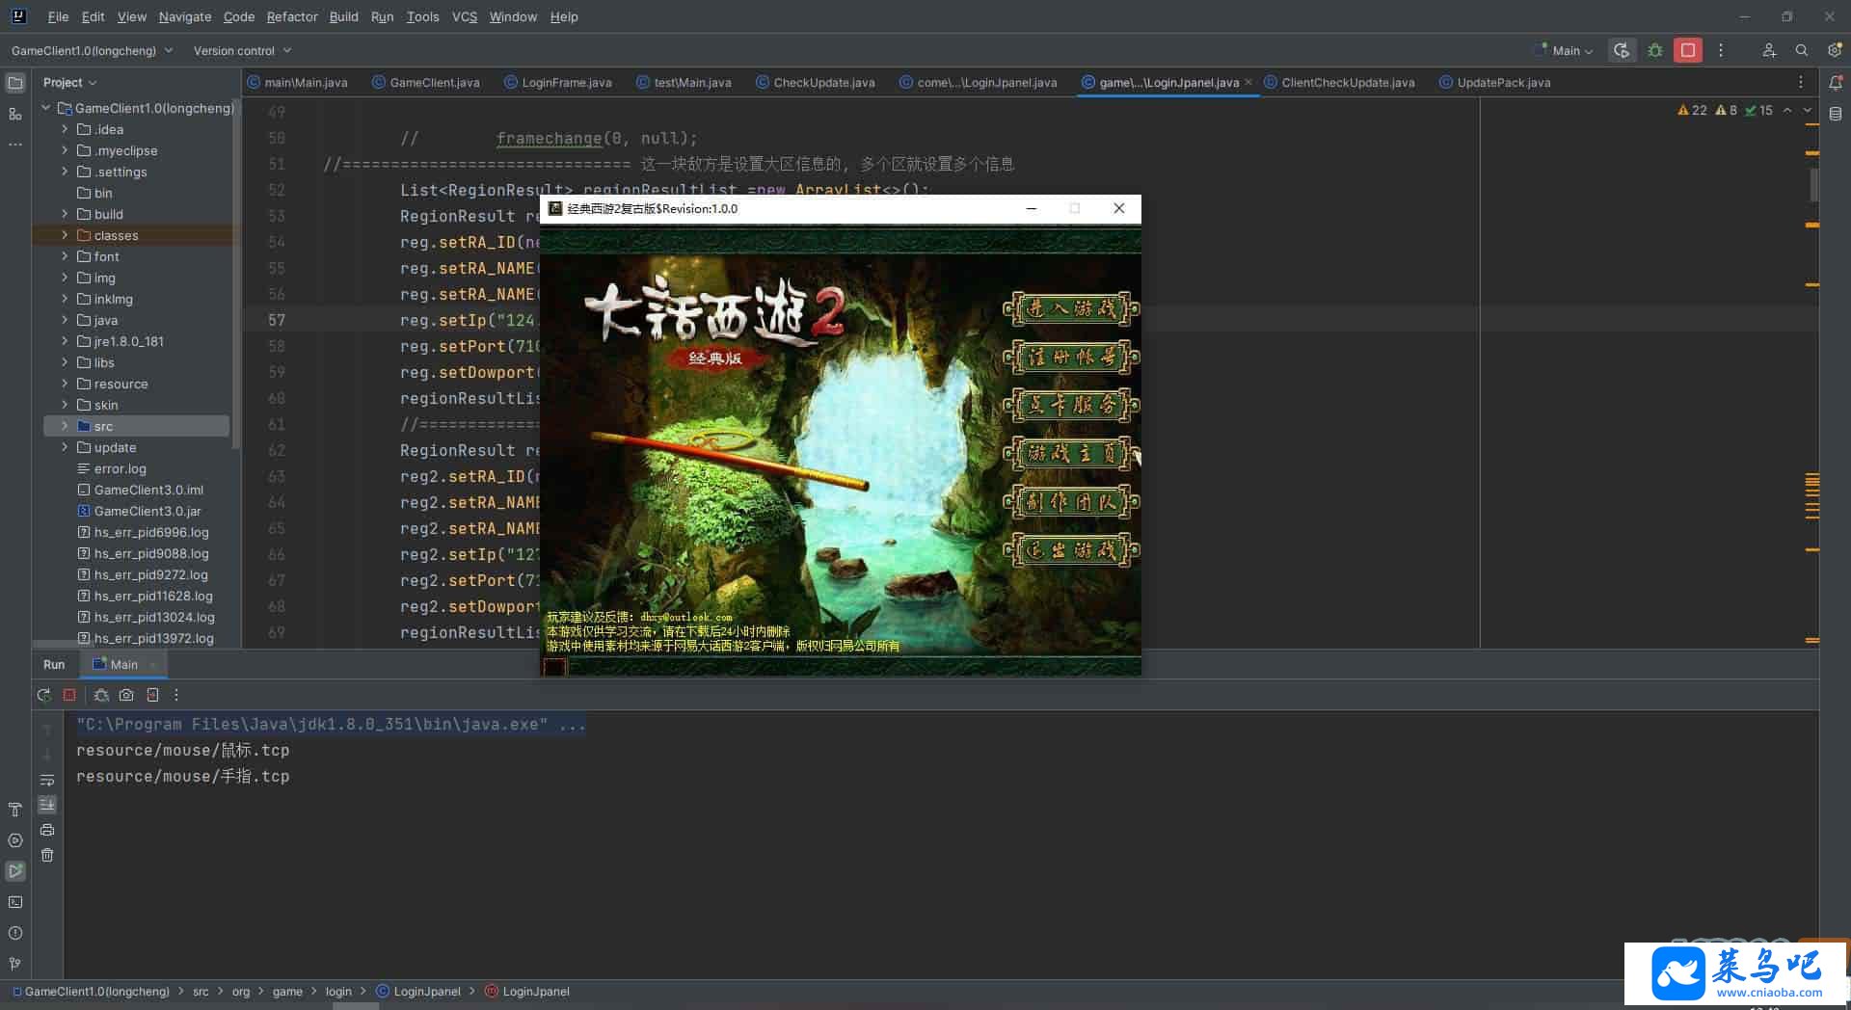The image size is (1851, 1010).
Task: Open editor tabs more options menu
Action: pyautogui.click(x=1800, y=83)
